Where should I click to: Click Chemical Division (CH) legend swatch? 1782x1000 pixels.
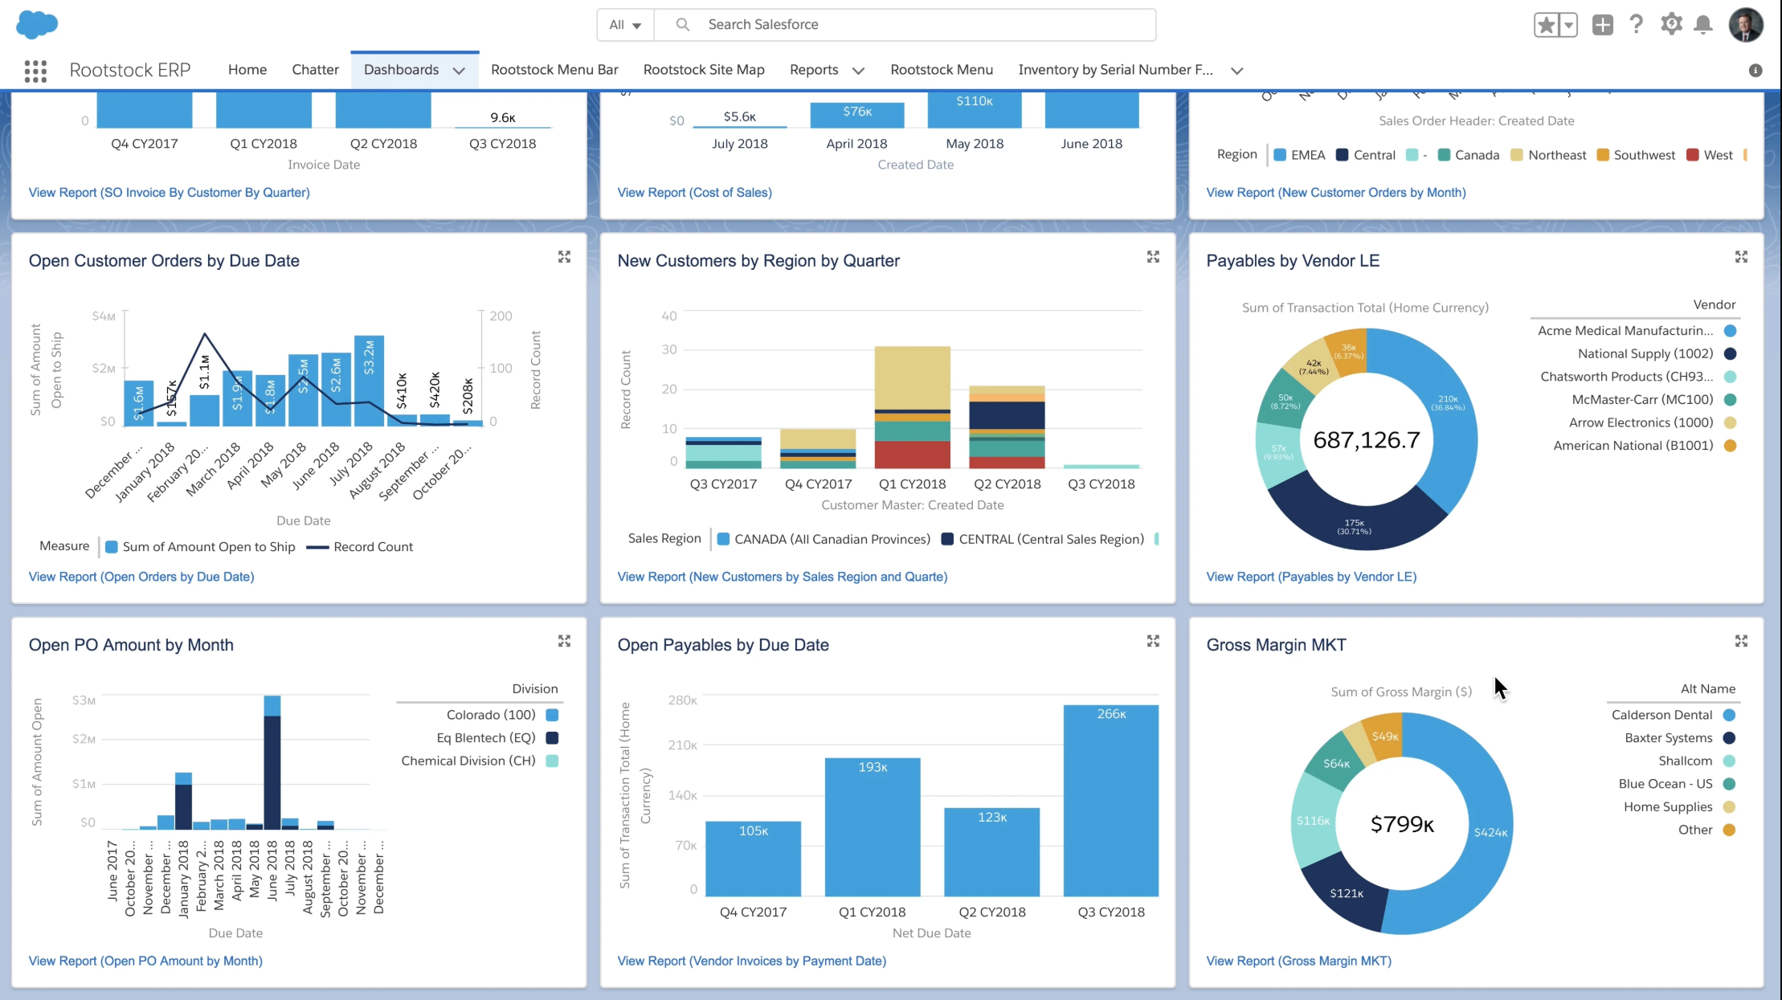552,761
